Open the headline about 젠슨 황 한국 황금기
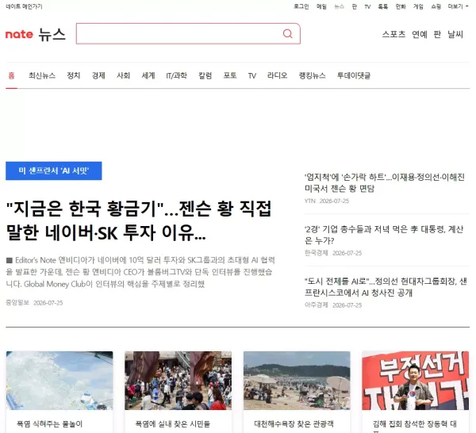The width and height of the screenshot is (476, 433). pyautogui.click(x=139, y=220)
